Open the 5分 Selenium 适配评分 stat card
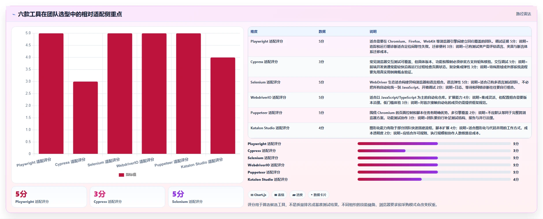Screen dimensions: 543x219 (206, 197)
